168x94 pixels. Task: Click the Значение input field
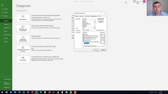tap(89, 30)
